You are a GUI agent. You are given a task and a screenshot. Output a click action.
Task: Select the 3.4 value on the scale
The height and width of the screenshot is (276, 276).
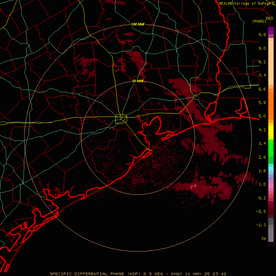262,143
